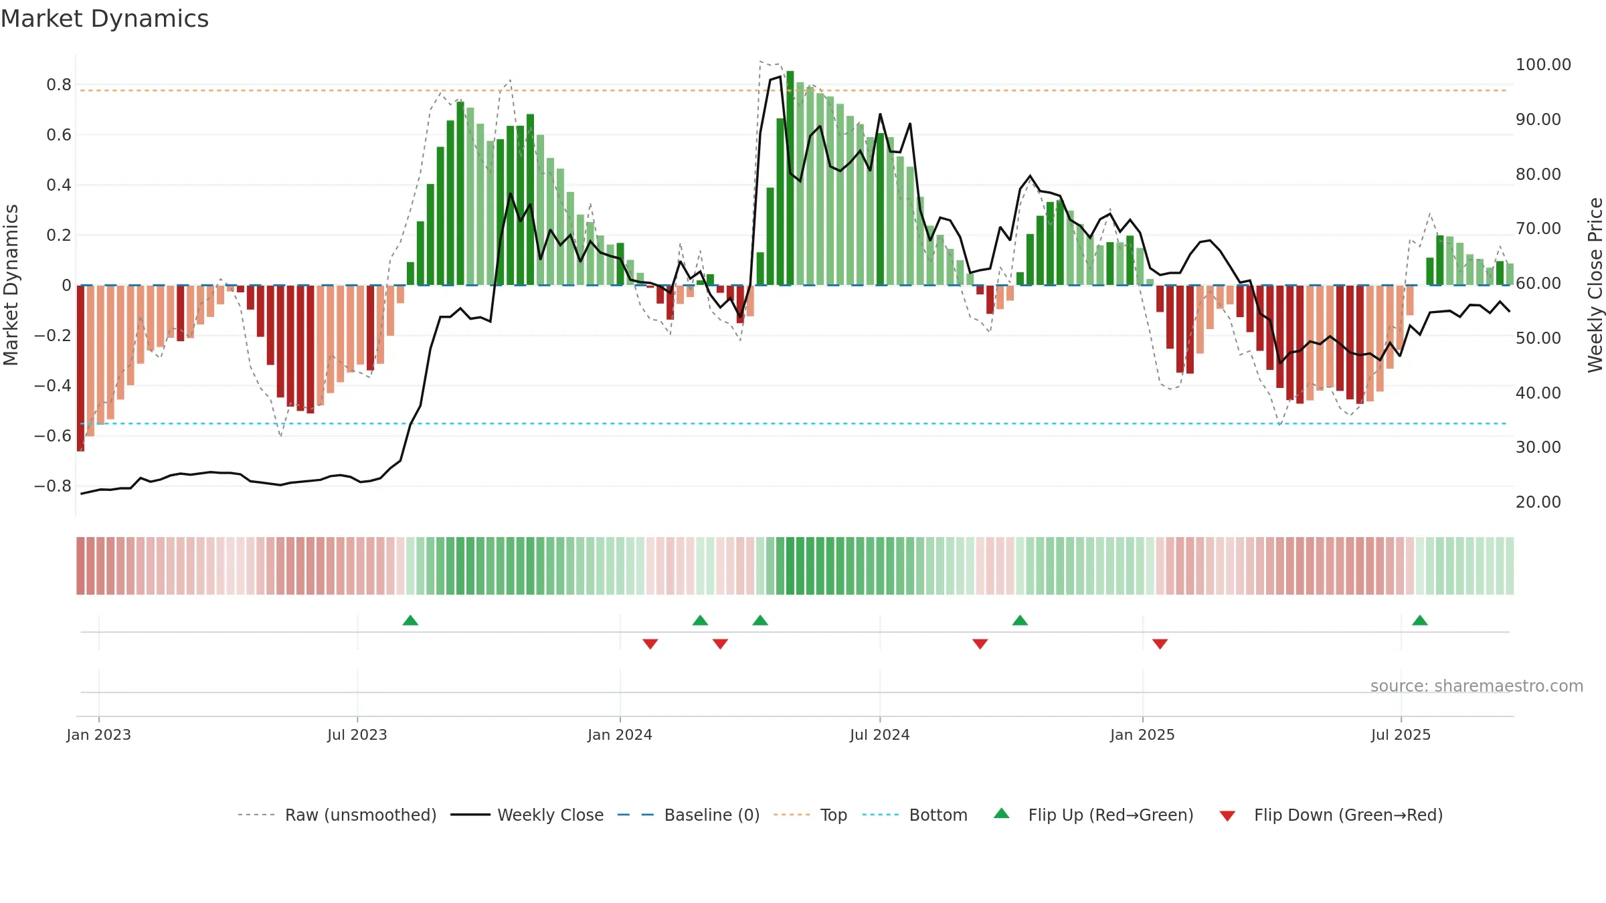Toggle the Flip Down (Green→Red) legend entry
The image size is (1606, 903).
[x=1331, y=815]
